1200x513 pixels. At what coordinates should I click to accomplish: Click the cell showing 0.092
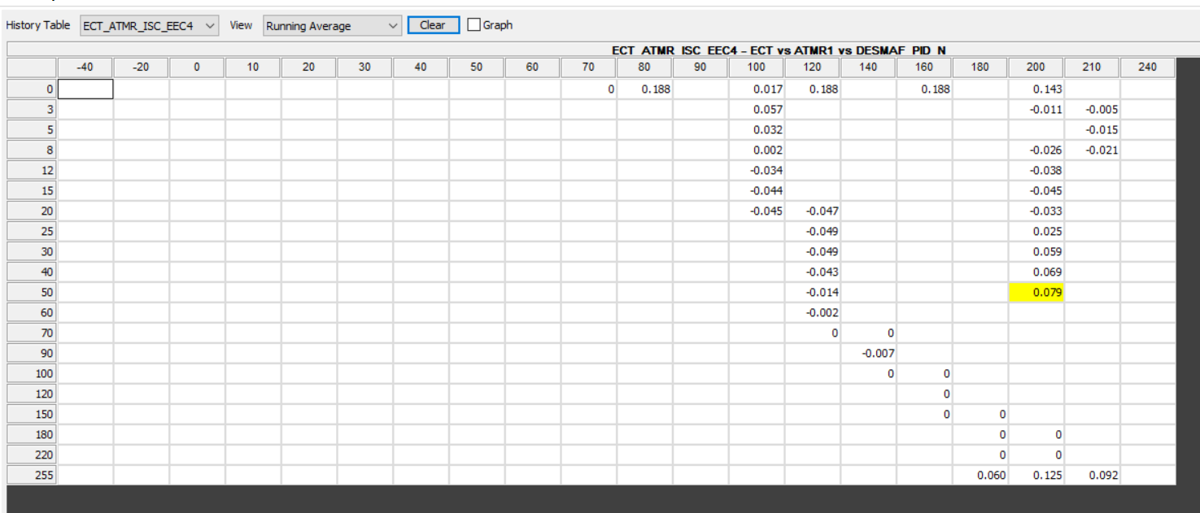(x=1092, y=476)
